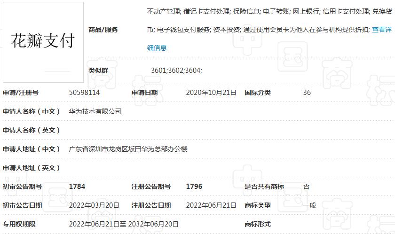This screenshot has height=234, width=395.
Task: Click the 类似群 label
Action: click(98, 70)
